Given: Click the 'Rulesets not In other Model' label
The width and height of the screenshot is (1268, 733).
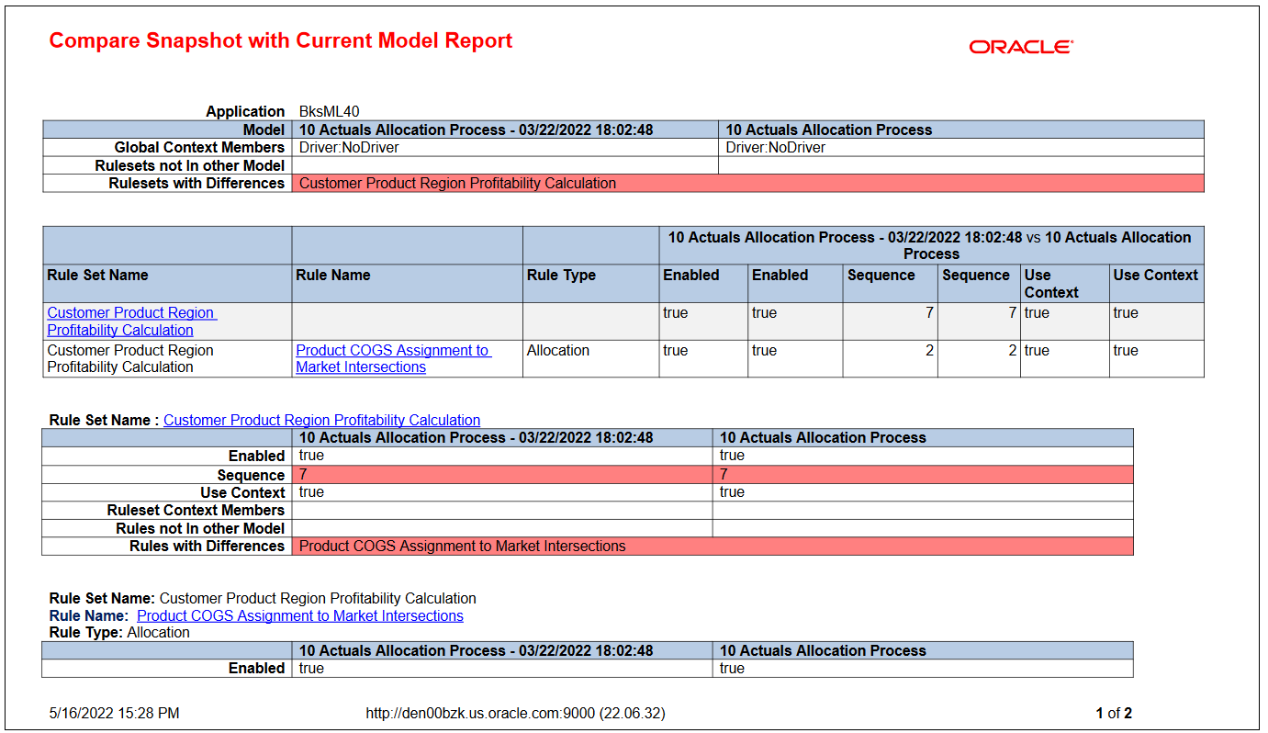Looking at the screenshot, I should pos(190,165).
